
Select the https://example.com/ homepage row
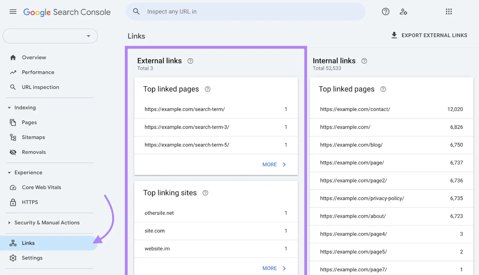tap(391, 127)
